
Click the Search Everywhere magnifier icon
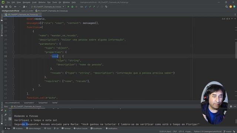coord(226,7)
